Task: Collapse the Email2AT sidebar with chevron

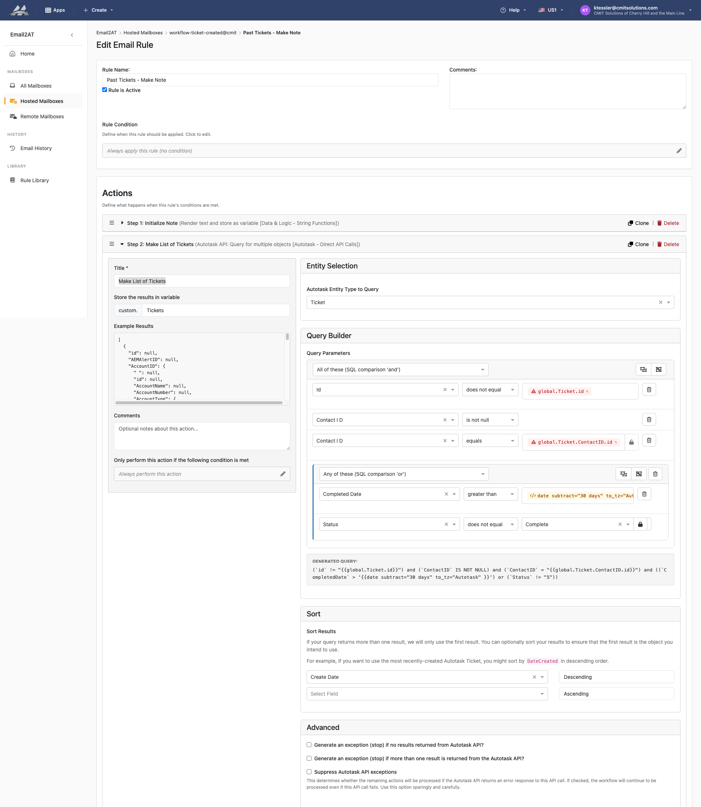Action: point(72,35)
